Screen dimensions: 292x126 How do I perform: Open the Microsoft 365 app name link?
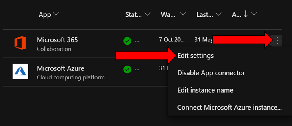click(57, 40)
